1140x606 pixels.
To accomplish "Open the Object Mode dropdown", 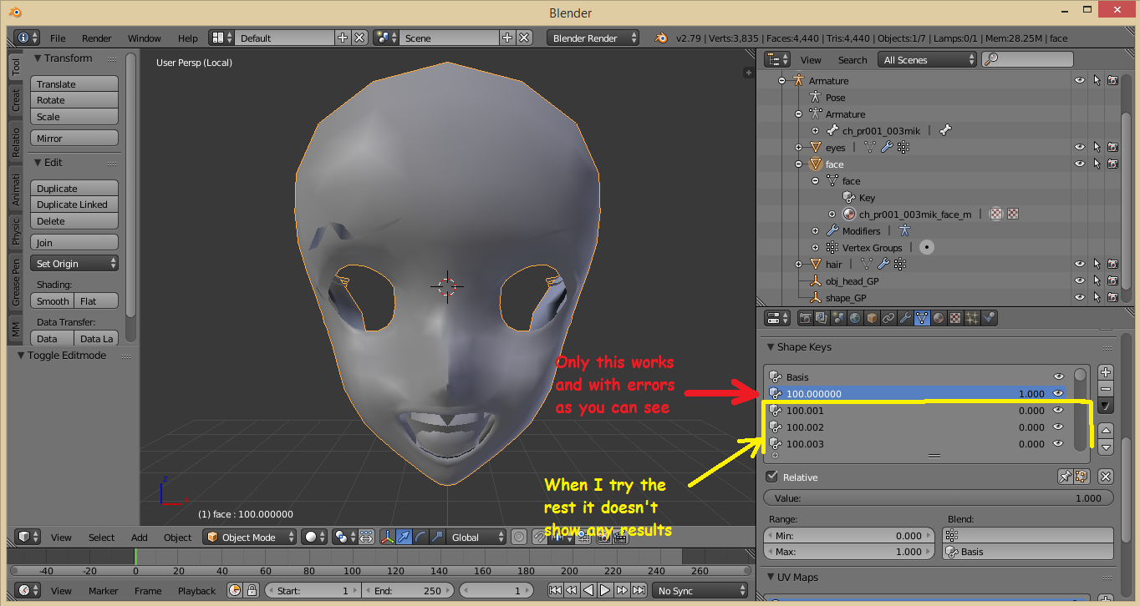I will (x=249, y=537).
